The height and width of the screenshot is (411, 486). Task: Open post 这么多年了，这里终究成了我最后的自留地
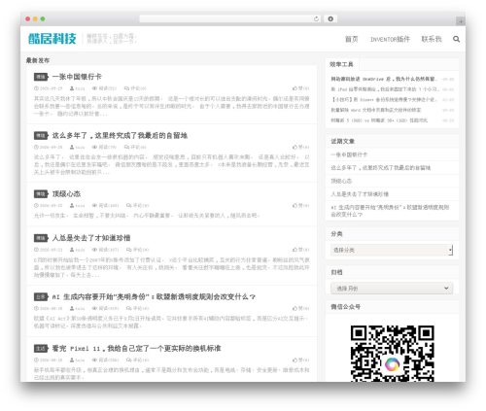(120, 135)
